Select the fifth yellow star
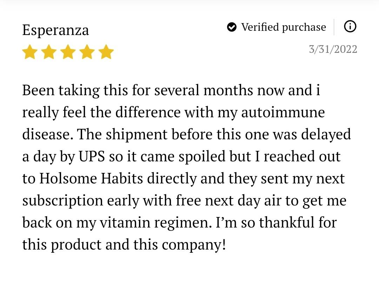The height and width of the screenshot is (287, 379). 106,52
